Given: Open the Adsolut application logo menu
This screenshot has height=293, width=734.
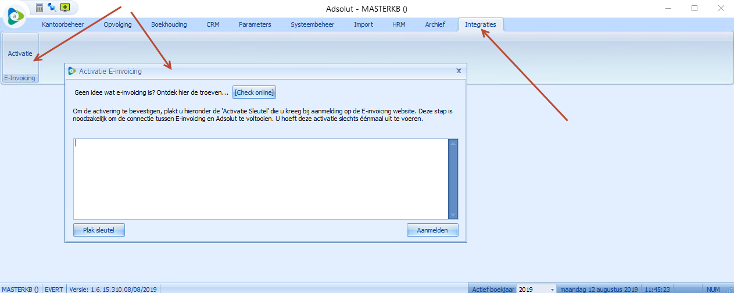Looking at the screenshot, I should pos(15,16).
